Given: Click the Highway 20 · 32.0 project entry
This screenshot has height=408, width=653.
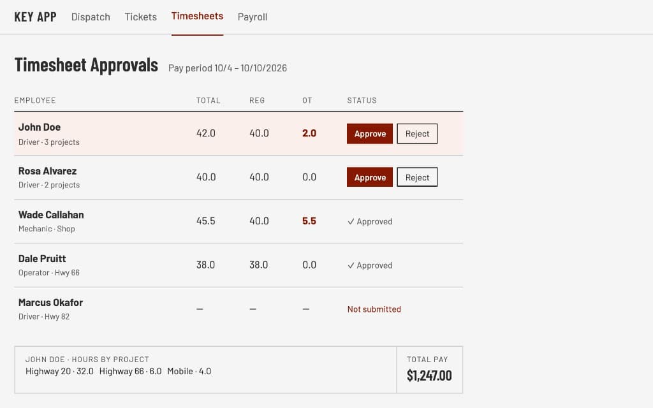Looking at the screenshot, I should click(x=59, y=372).
